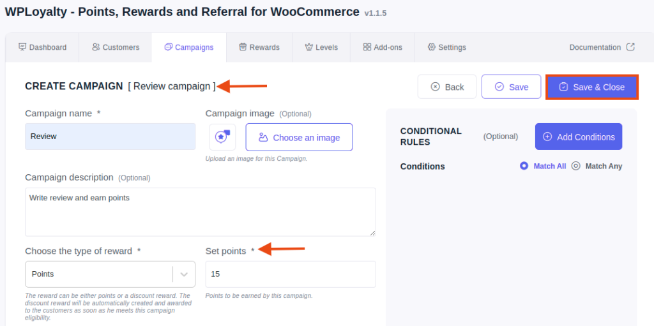Click the Save & Close button
This screenshot has height=326, width=654.
592,87
